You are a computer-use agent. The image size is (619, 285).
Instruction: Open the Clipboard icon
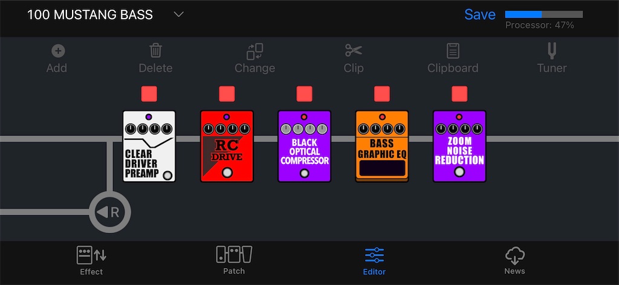tap(453, 51)
